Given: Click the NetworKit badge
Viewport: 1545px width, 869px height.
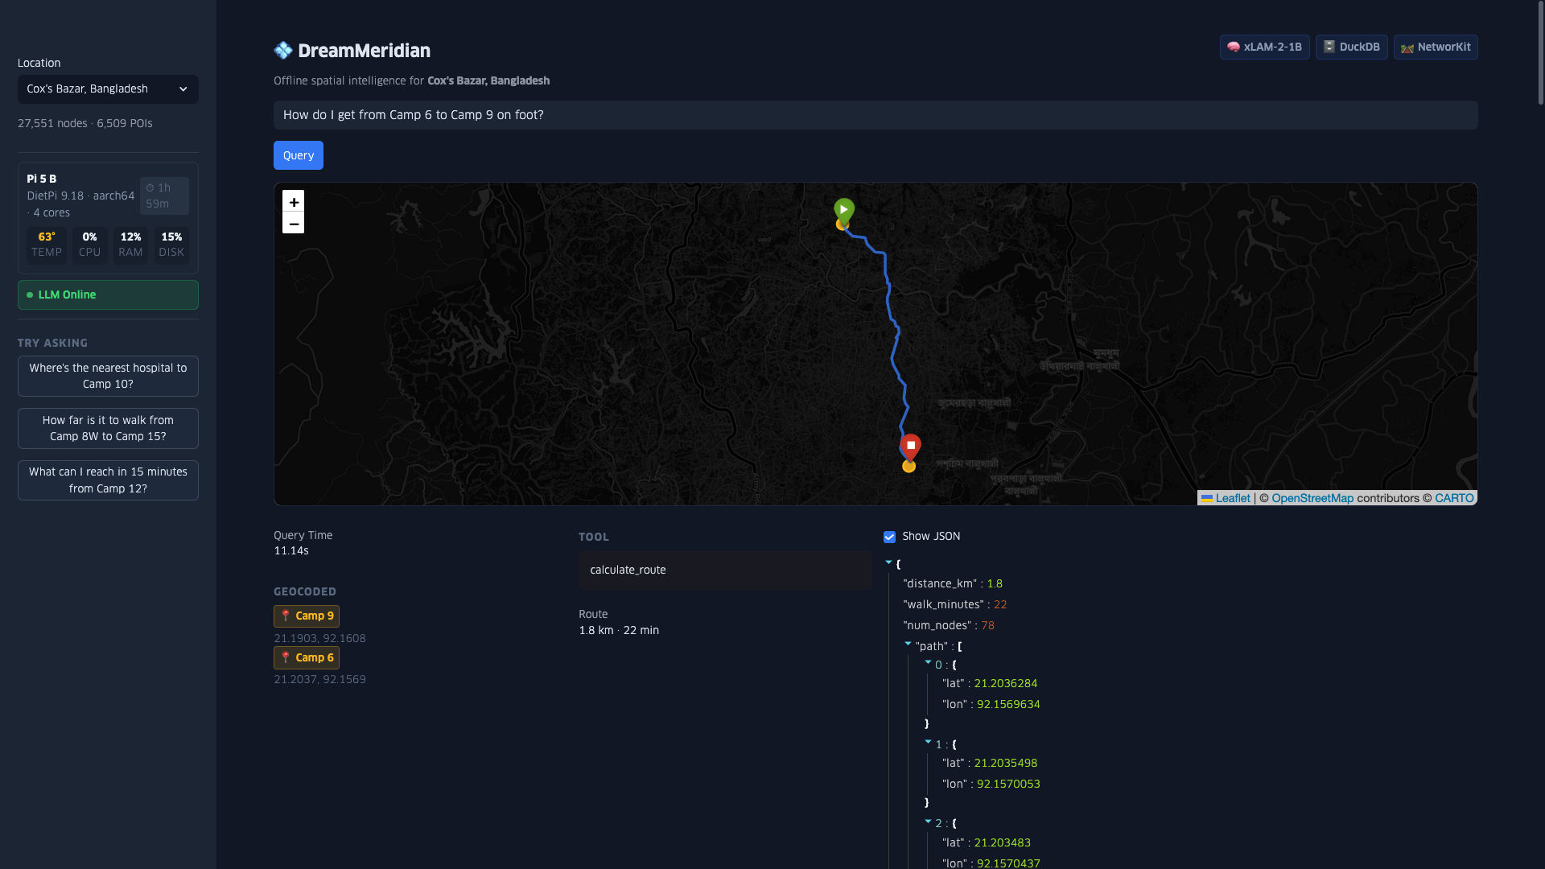Looking at the screenshot, I should pos(1435,47).
